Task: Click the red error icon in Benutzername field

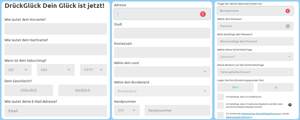Action: tap(288, 11)
